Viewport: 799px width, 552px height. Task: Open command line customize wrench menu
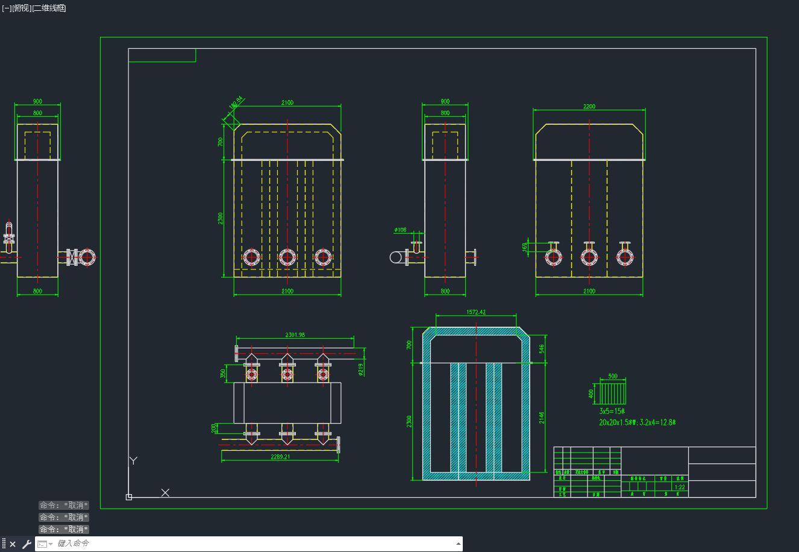click(x=27, y=544)
